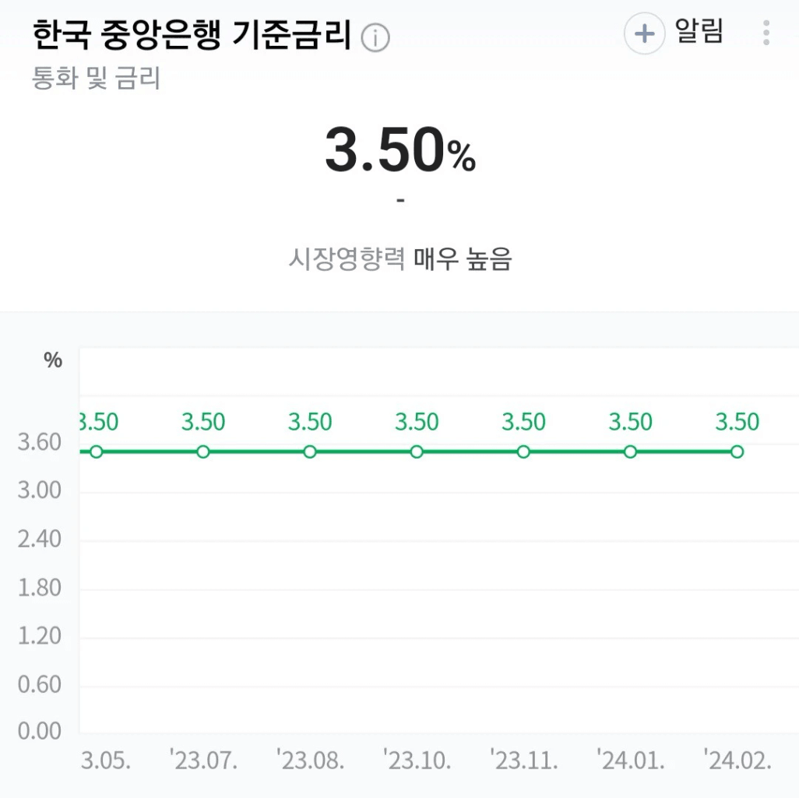Select the '23.08. data point marker
This screenshot has height=798, width=799.
pyautogui.click(x=310, y=452)
